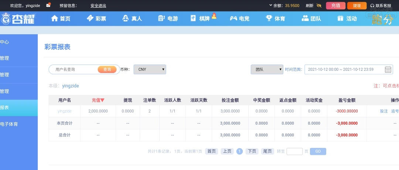Click the 总合计 row label
The image size is (399, 170).
point(65,135)
